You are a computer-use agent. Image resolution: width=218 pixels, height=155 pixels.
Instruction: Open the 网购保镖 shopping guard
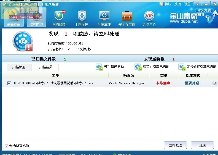[x=59, y=19]
